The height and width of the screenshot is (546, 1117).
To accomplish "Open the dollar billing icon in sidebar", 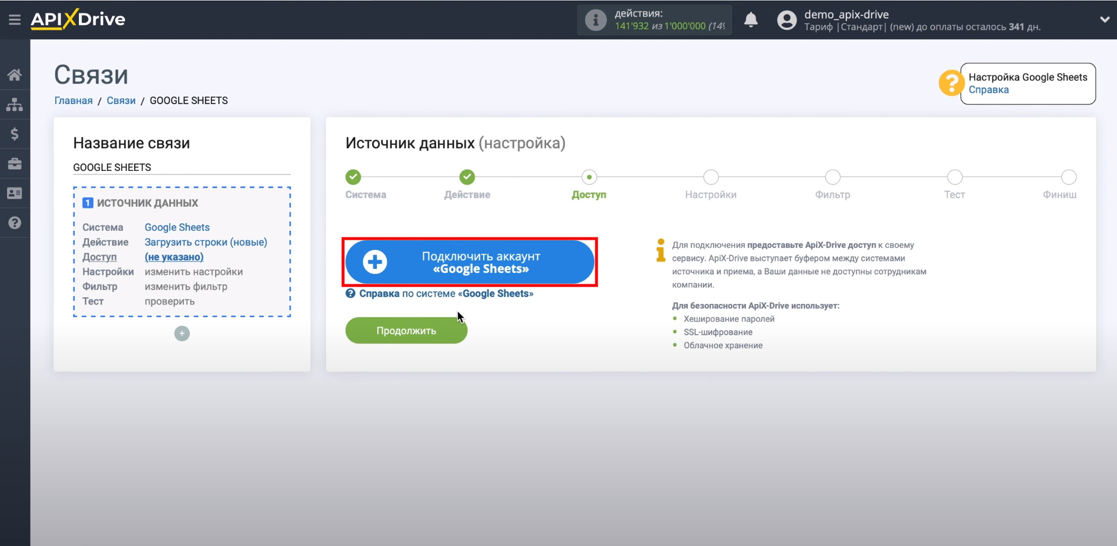I will tap(15, 134).
